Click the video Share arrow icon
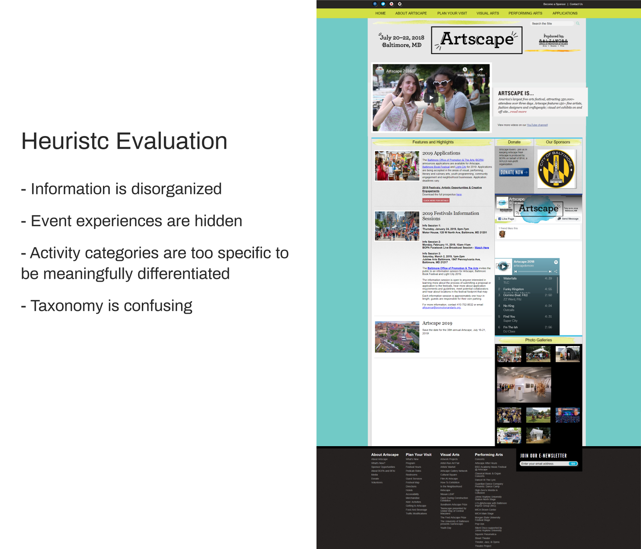This screenshot has width=641, height=549. 481,70
